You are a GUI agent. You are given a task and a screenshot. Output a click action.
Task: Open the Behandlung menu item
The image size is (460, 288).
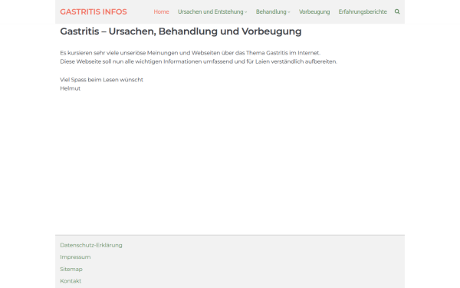pyautogui.click(x=271, y=12)
